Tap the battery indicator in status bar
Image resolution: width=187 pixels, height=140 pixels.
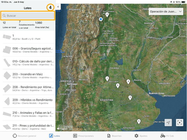183,2
